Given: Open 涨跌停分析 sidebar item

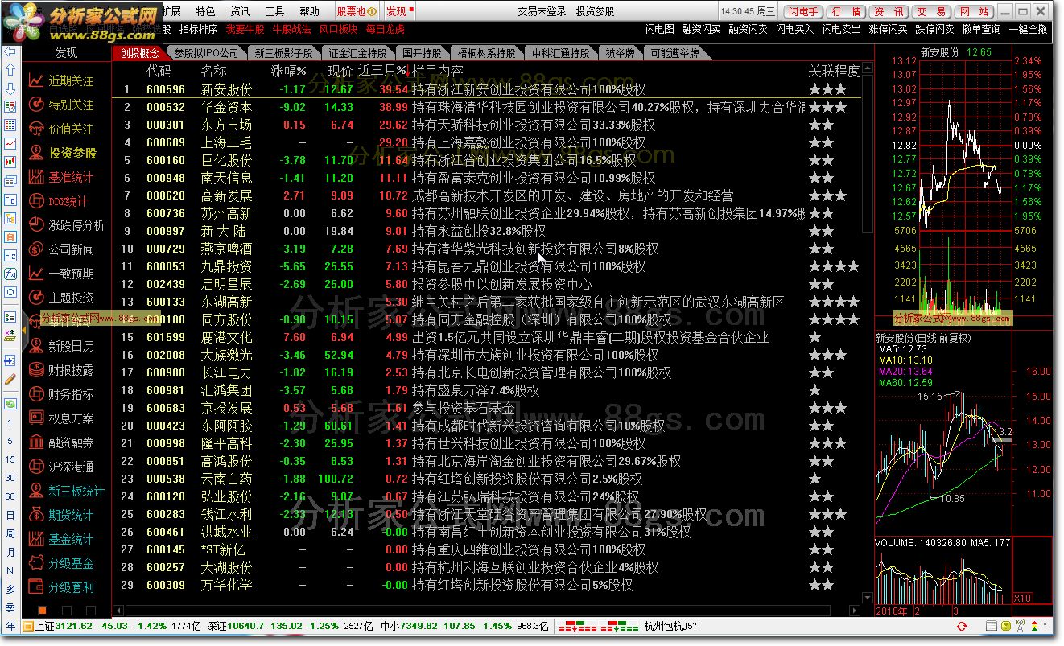Looking at the screenshot, I should [66, 225].
